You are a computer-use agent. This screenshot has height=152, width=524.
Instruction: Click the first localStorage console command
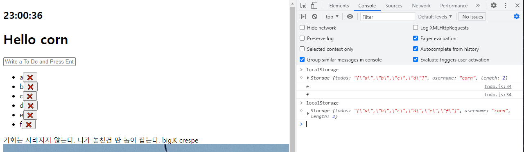(322, 70)
